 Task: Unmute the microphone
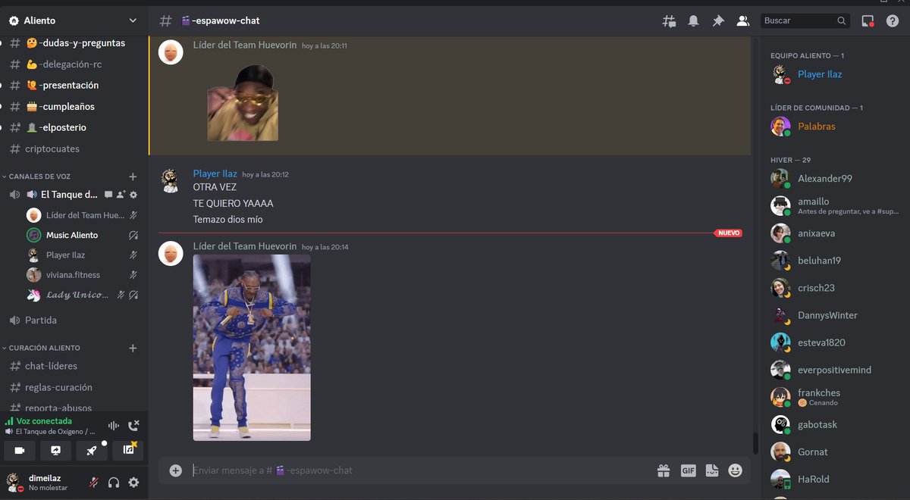(94, 483)
